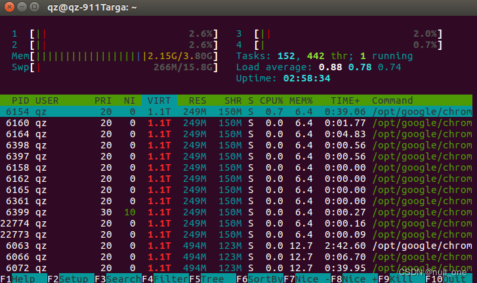Activate F3 Search function
Image resolution: width=477 pixels, height=283 pixels.
(118, 279)
